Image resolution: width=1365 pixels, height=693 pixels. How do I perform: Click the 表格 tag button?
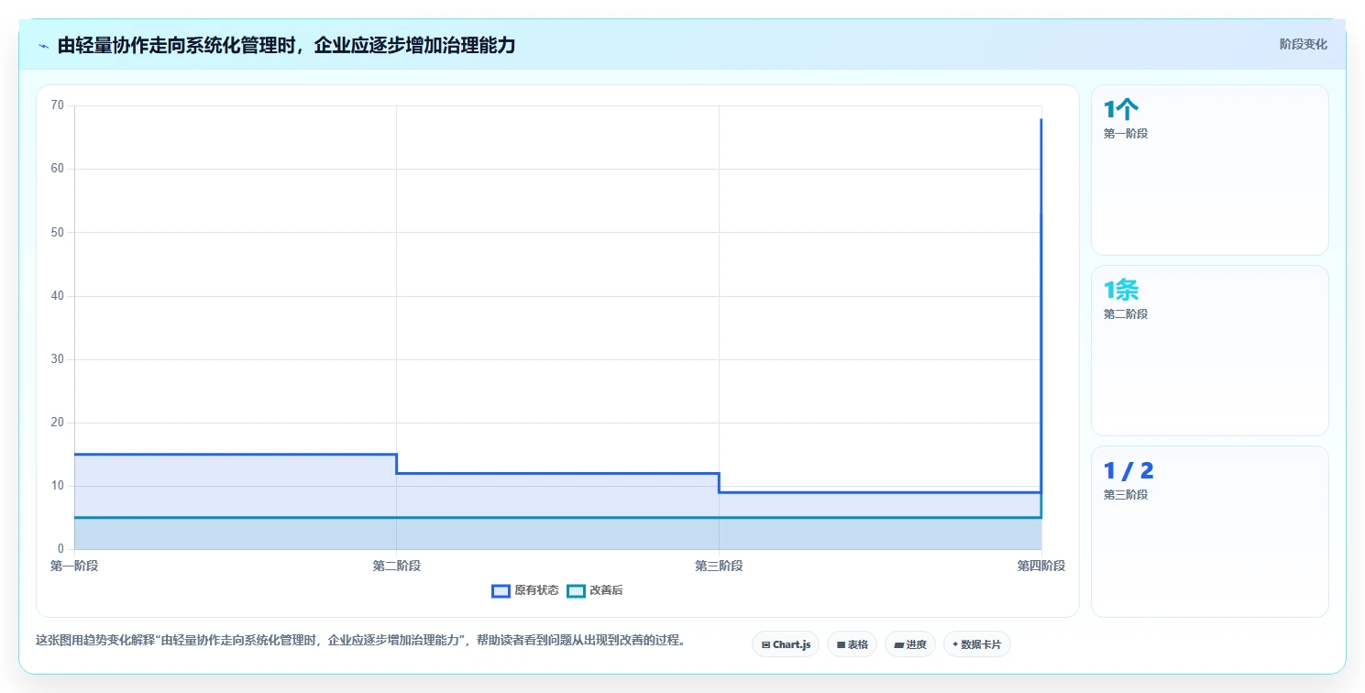[x=852, y=644]
